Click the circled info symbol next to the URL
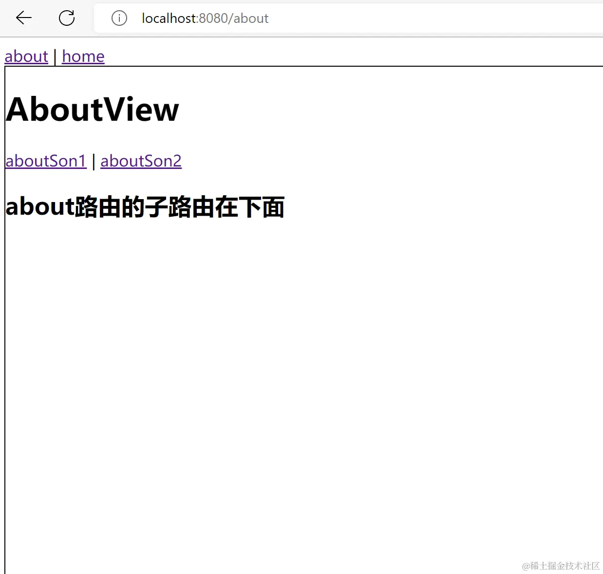The image size is (603, 574). (118, 18)
